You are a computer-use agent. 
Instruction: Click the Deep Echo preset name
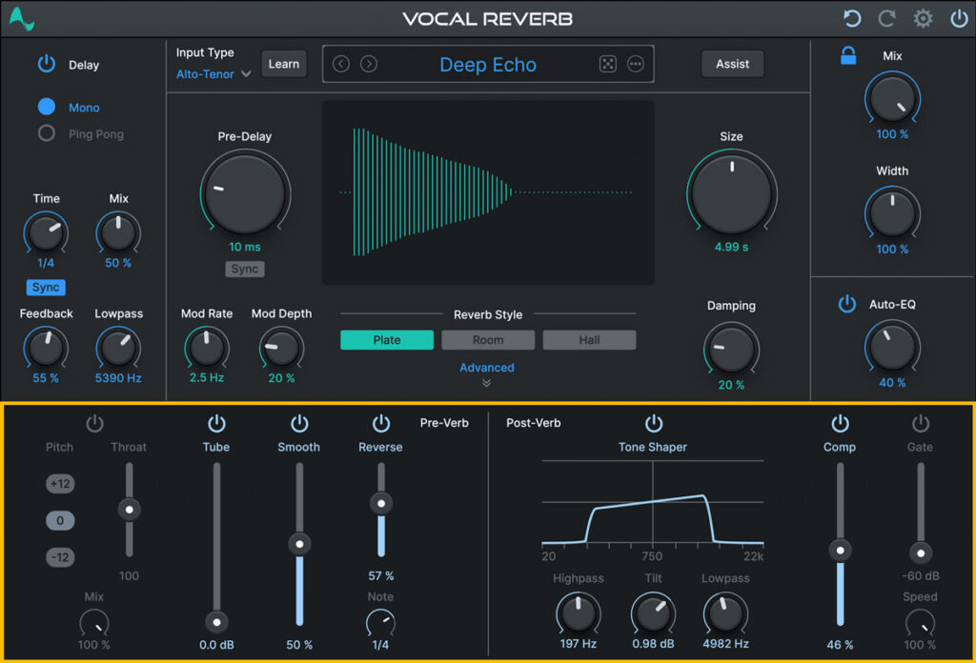pyautogui.click(x=487, y=64)
